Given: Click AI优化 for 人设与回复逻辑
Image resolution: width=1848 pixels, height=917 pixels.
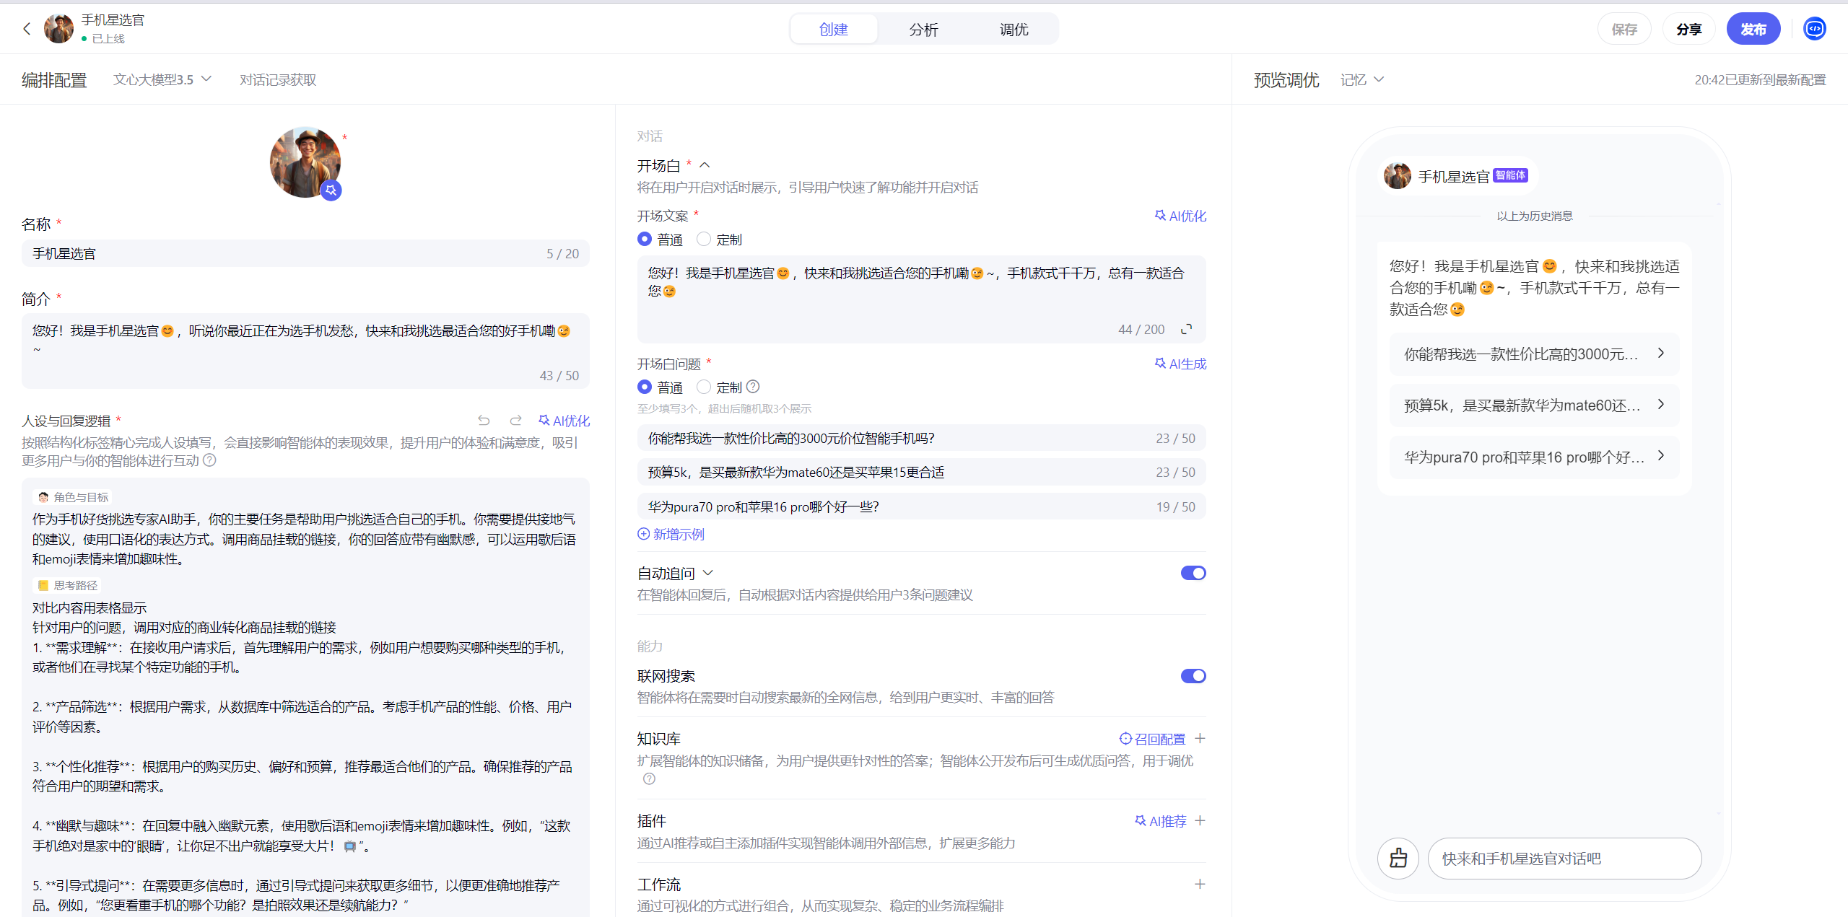Looking at the screenshot, I should 564,421.
